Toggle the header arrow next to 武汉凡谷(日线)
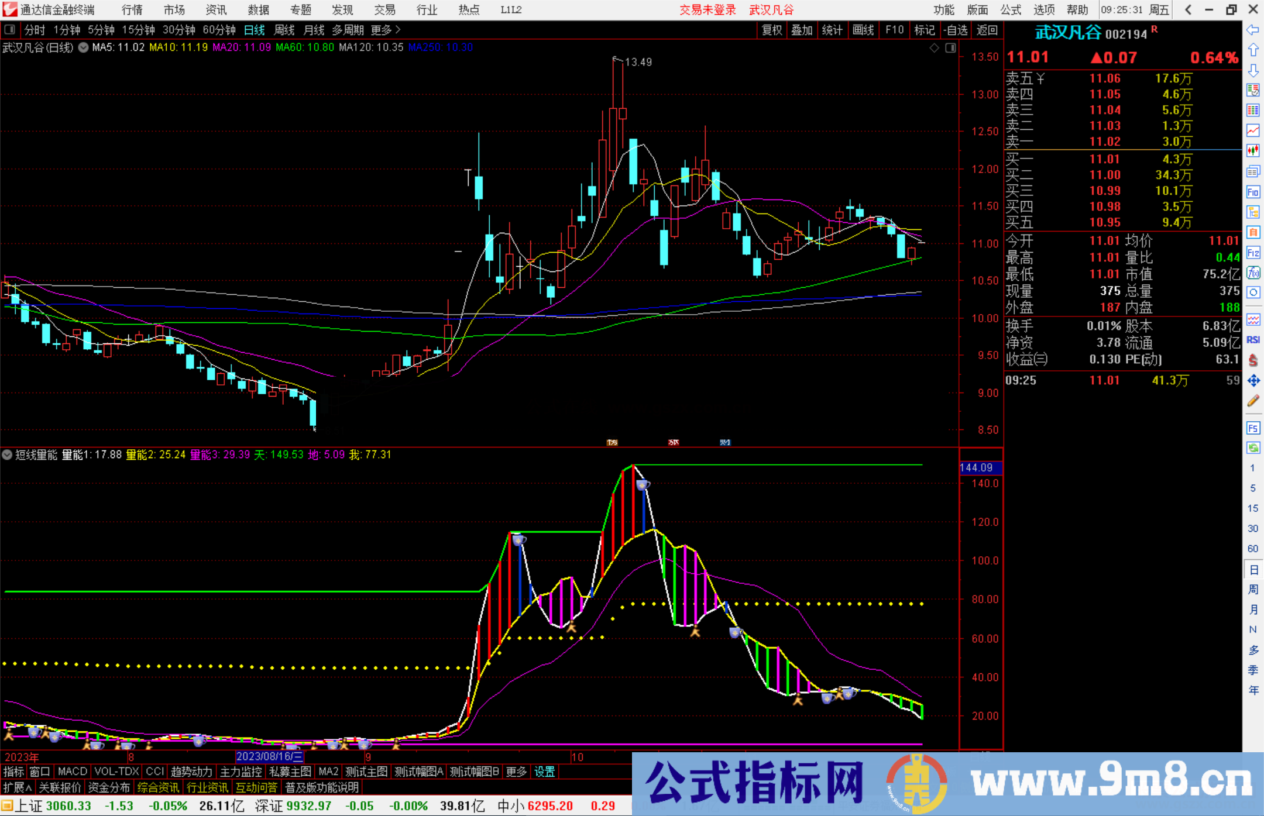The height and width of the screenshot is (816, 1264). pyautogui.click(x=83, y=47)
